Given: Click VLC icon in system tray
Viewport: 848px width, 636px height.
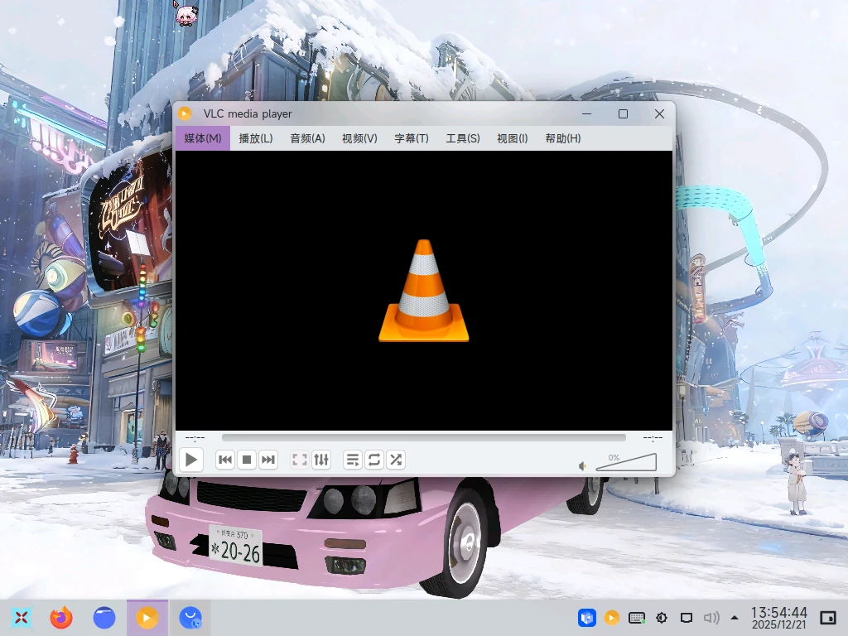Looking at the screenshot, I should [x=612, y=618].
